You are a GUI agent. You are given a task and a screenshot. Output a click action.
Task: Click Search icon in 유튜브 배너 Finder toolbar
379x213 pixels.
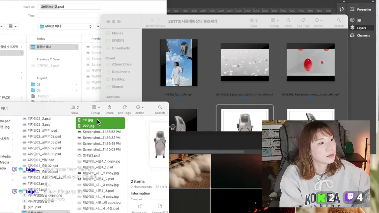[160, 107]
